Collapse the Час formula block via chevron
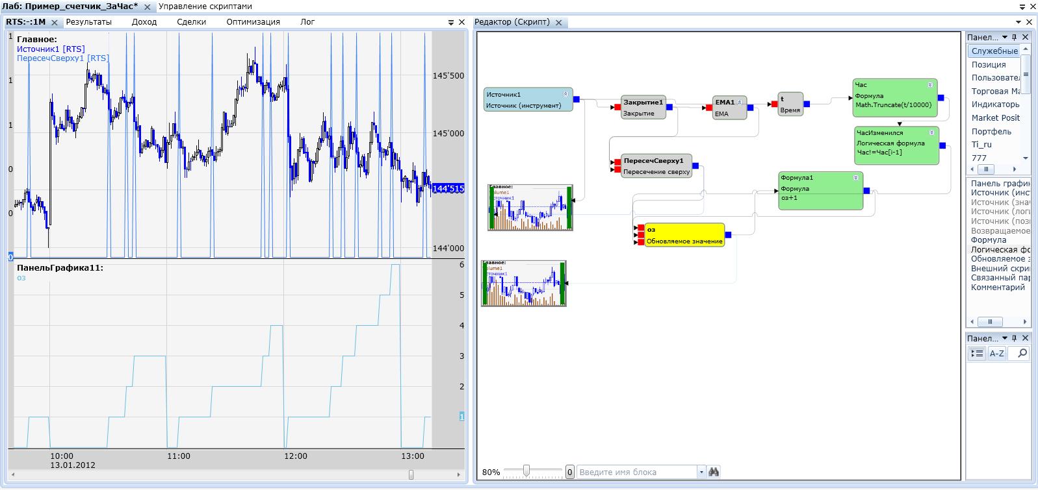Viewport: 1038px width, 490px height. click(930, 85)
